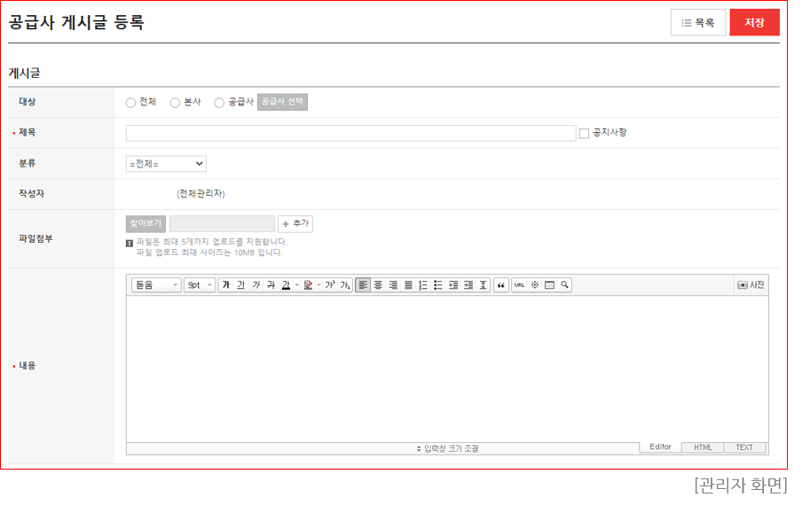Select the 본사 target radio button

tap(175, 103)
